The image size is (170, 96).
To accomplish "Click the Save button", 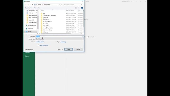I will [69, 49].
